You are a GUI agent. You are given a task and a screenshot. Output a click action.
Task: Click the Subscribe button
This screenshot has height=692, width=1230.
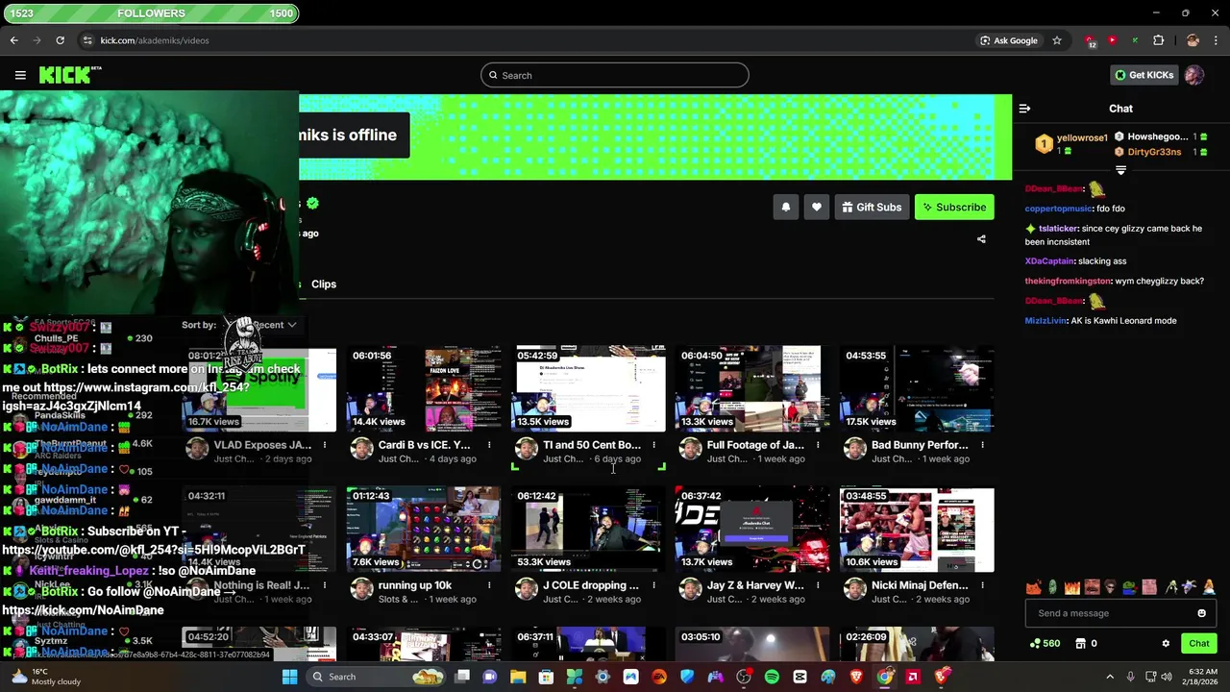954,207
